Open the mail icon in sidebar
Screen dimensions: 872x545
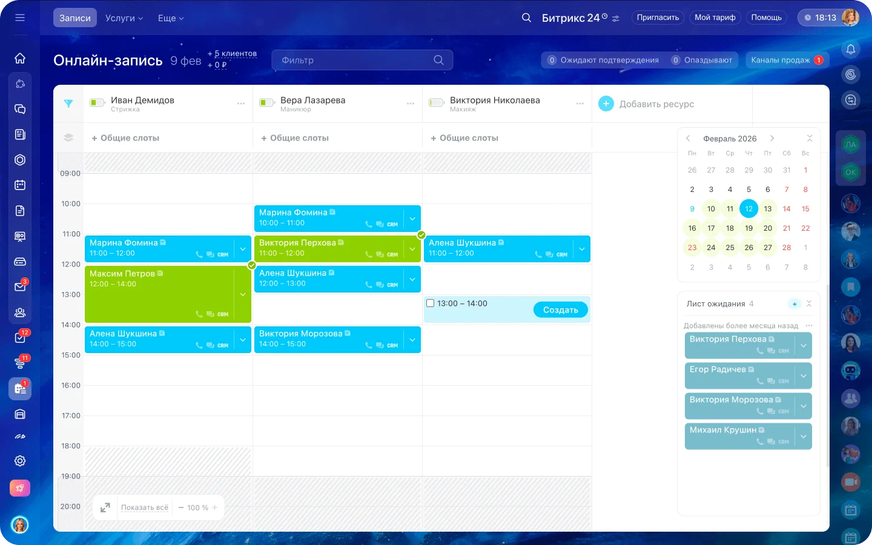[x=20, y=286]
